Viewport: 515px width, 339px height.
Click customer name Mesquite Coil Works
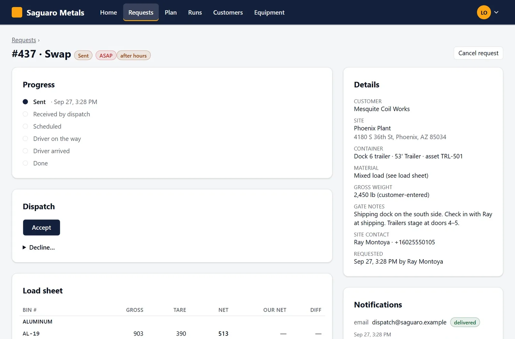pyautogui.click(x=382, y=109)
